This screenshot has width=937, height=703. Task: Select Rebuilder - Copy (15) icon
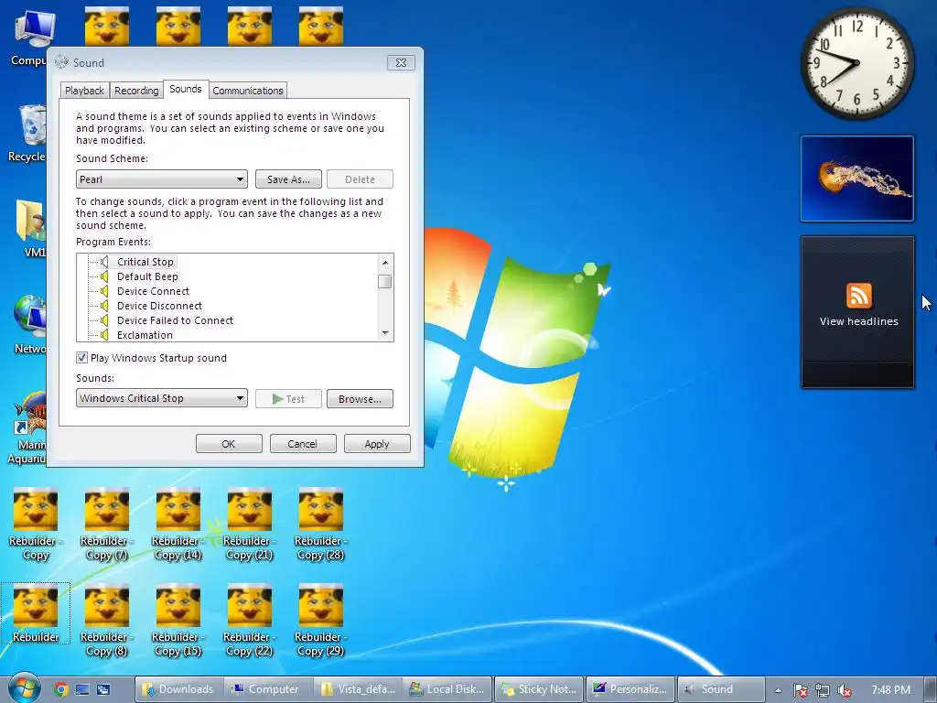pyautogui.click(x=178, y=621)
